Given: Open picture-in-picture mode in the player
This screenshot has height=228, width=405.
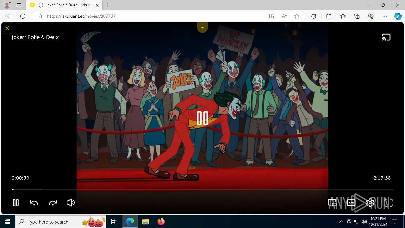Looking at the screenshot, I should 332,203.
